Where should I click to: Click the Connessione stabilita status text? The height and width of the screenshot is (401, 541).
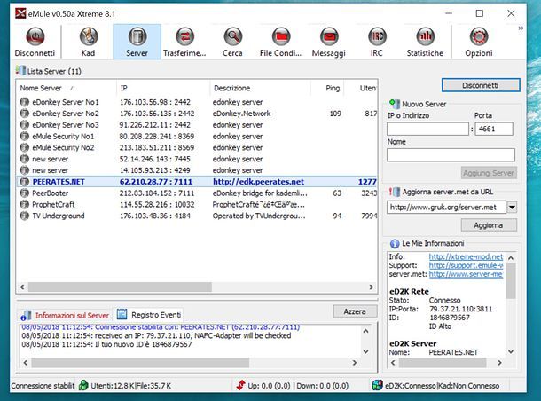(43, 386)
